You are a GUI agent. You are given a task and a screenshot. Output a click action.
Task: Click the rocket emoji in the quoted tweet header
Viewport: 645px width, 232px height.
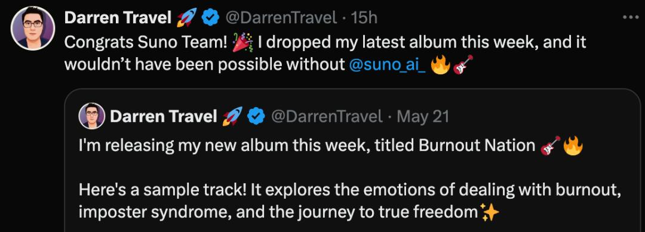tap(232, 117)
